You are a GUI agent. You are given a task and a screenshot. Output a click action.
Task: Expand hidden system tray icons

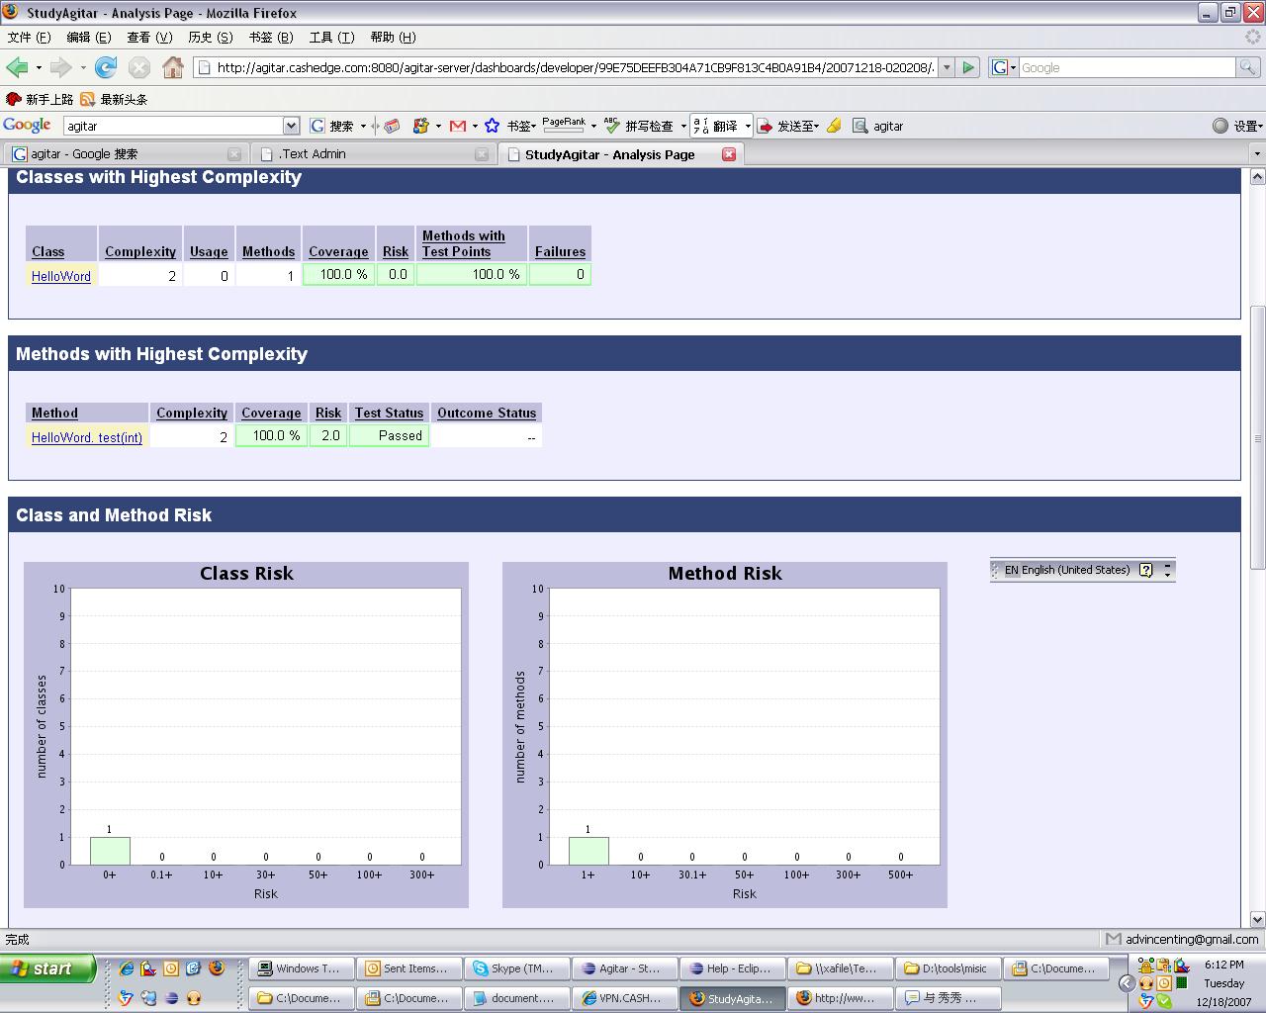(x=1127, y=982)
